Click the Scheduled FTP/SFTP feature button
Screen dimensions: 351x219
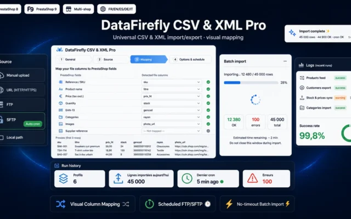click(178, 204)
